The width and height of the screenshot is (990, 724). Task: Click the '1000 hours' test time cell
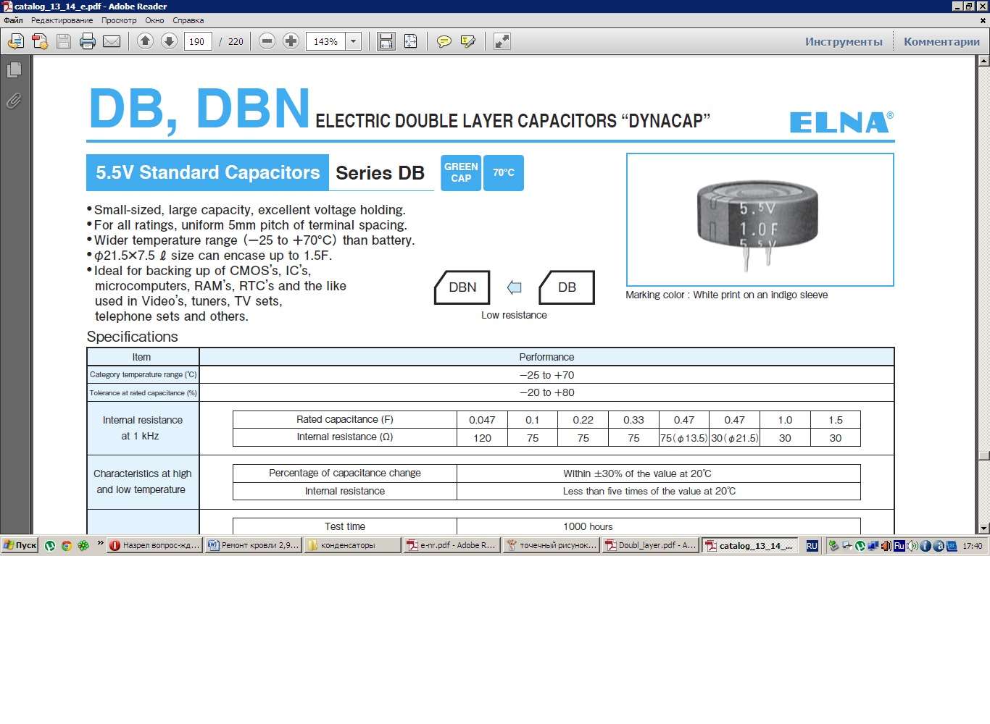click(588, 526)
